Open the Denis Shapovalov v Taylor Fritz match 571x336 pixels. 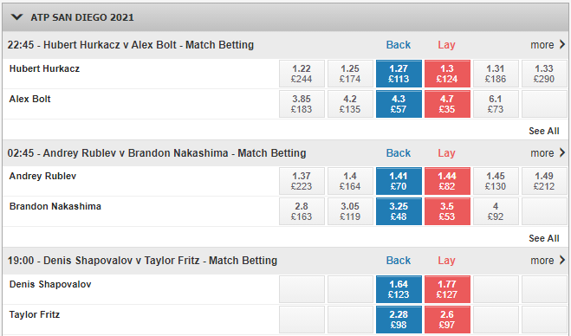click(x=142, y=261)
